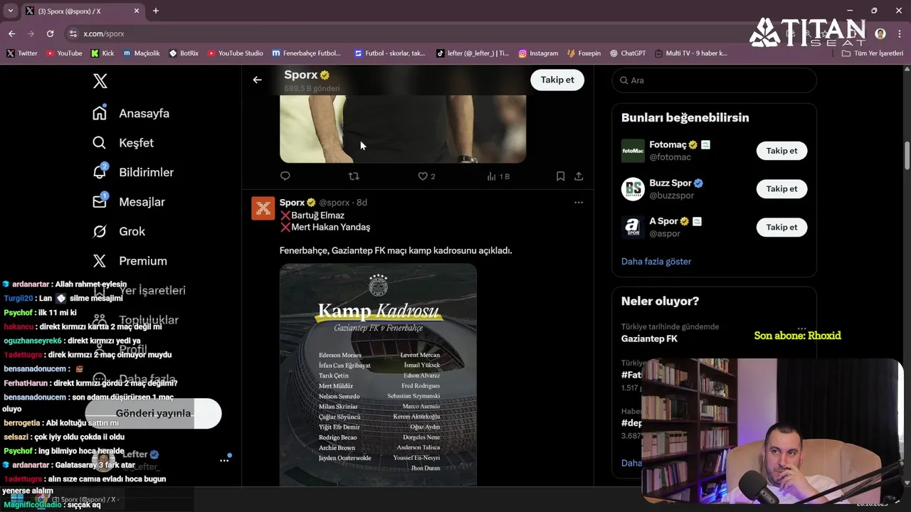Click browser forward button
The width and height of the screenshot is (911, 512).
[31, 33]
